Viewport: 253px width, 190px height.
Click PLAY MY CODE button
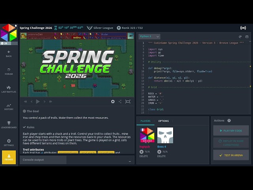click(231, 131)
